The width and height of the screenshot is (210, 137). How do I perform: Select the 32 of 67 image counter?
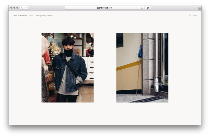click(x=193, y=15)
